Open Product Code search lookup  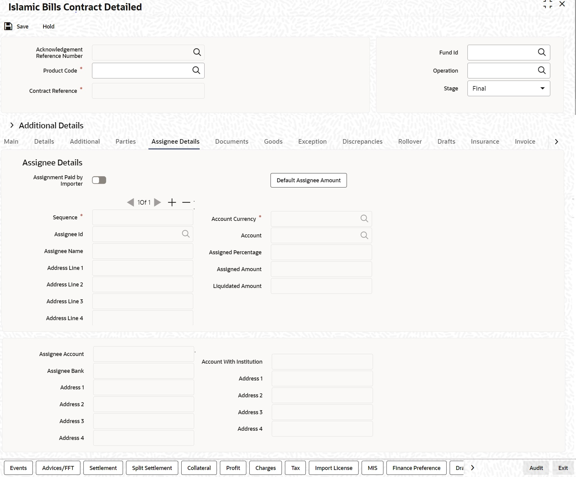point(196,70)
